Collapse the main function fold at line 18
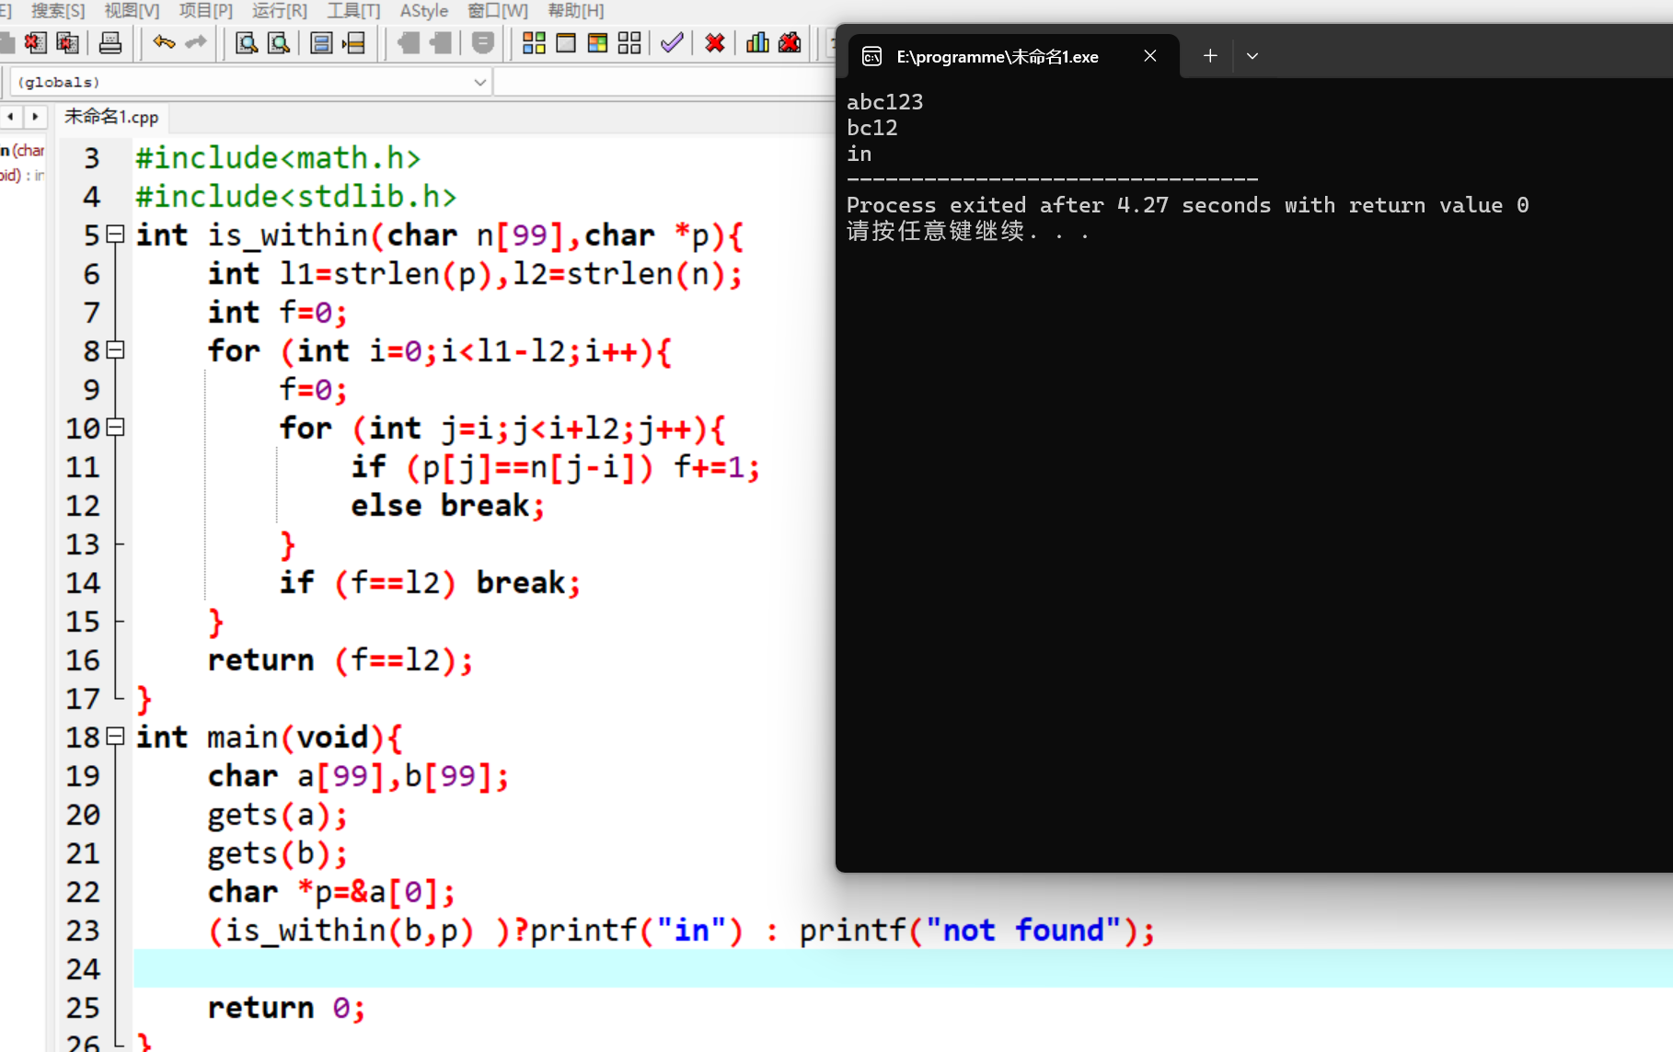Viewport: 1673px width, 1052px height. click(x=115, y=737)
